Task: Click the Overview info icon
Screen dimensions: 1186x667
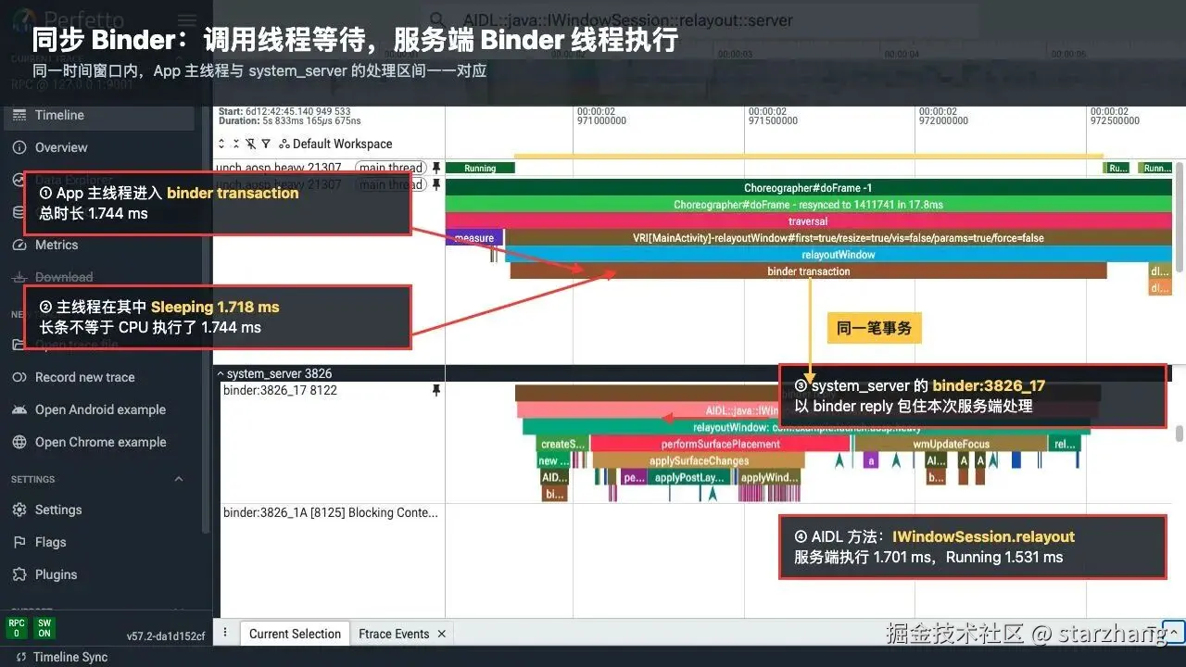Action: tap(19, 147)
